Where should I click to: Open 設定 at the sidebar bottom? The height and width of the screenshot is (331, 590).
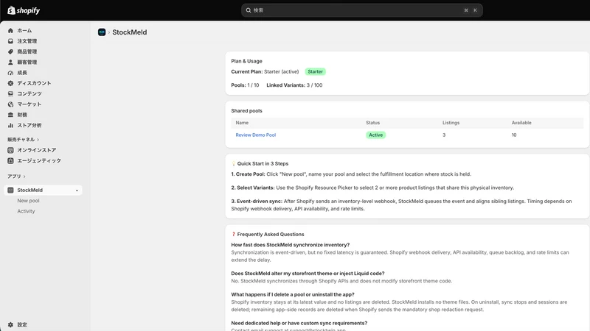tap(22, 324)
